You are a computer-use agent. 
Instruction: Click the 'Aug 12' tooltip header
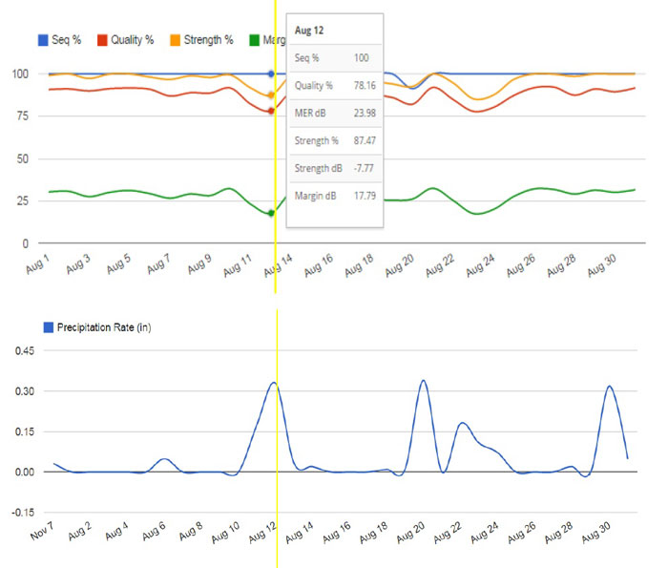coord(309,31)
